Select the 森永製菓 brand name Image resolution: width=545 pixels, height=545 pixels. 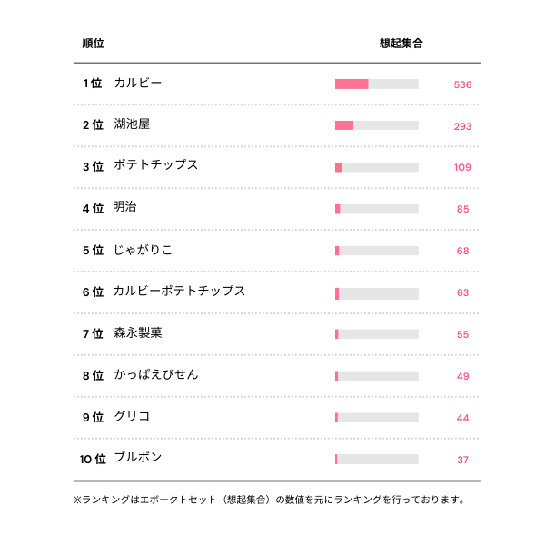[138, 333]
